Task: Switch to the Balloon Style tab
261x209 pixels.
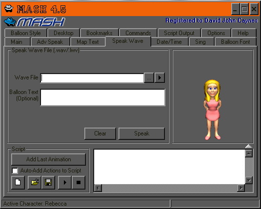Action: point(26,33)
